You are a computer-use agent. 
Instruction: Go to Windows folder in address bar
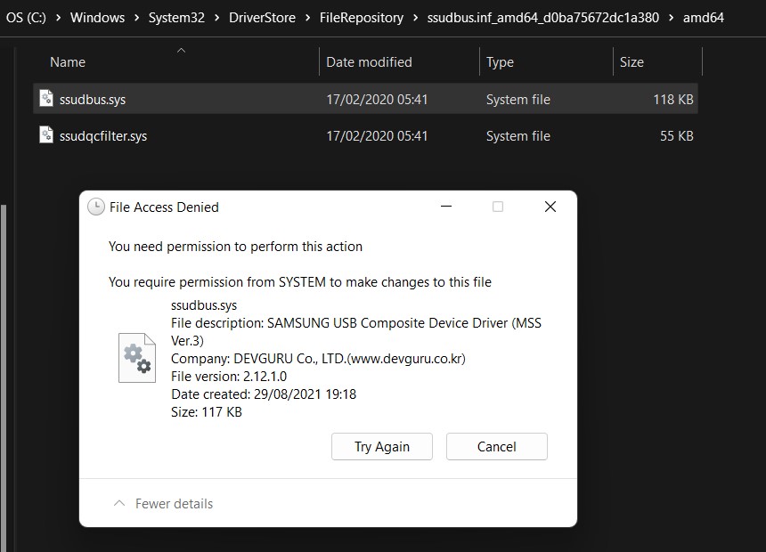tap(97, 18)
